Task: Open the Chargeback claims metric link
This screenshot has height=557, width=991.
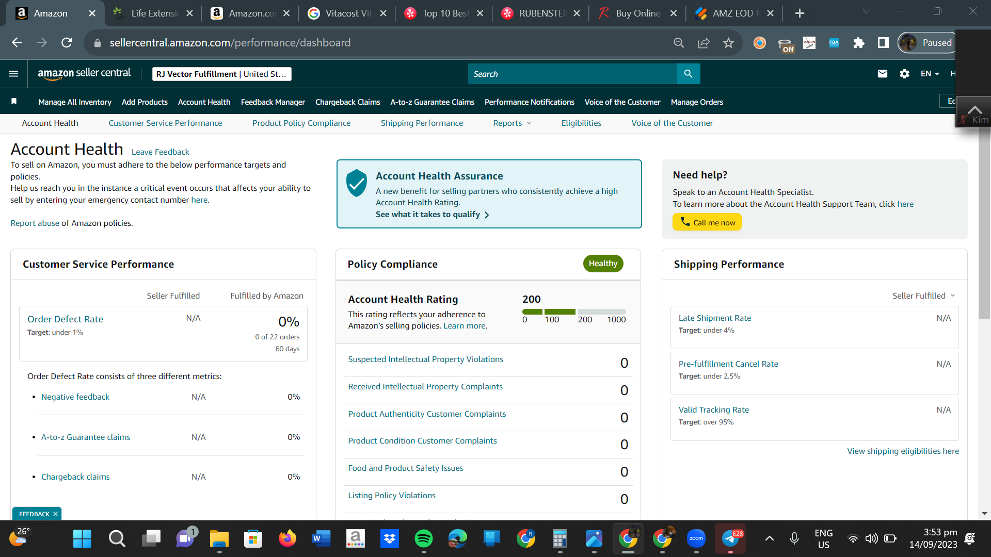Action: coord(75,477)
